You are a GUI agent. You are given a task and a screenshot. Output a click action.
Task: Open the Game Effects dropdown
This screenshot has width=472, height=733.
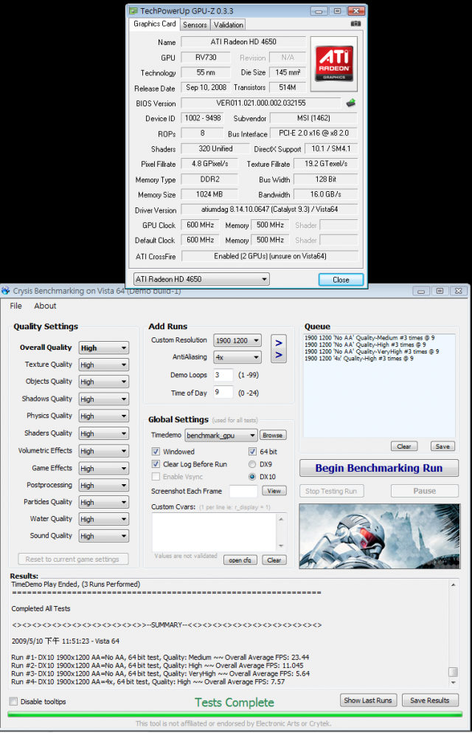(104, 468)
